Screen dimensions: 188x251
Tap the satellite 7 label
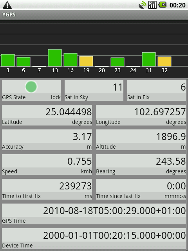point(39,70)
